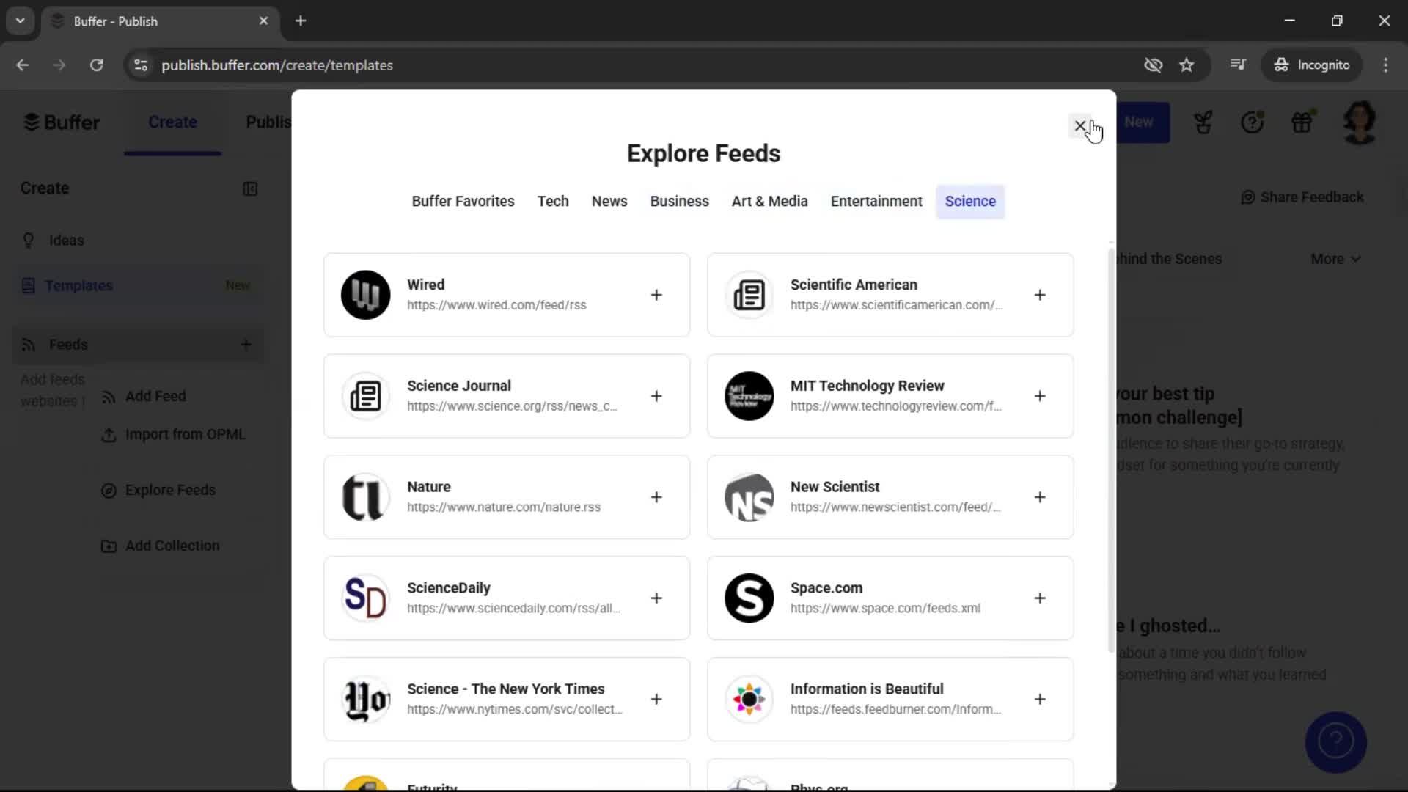
Task: Open the browser tab search chevron
Action: 20,21
